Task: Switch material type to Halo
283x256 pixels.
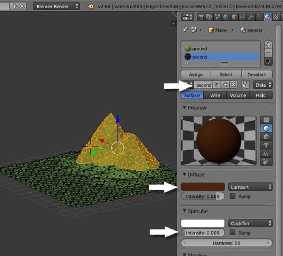Action: (261, 95)
